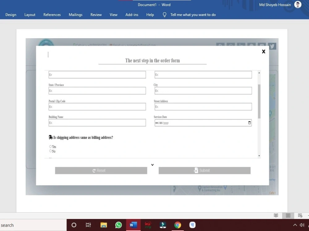Screen dimensions: 309x231
Task: Close the order form dialog with the X
Action: (264, 51)
